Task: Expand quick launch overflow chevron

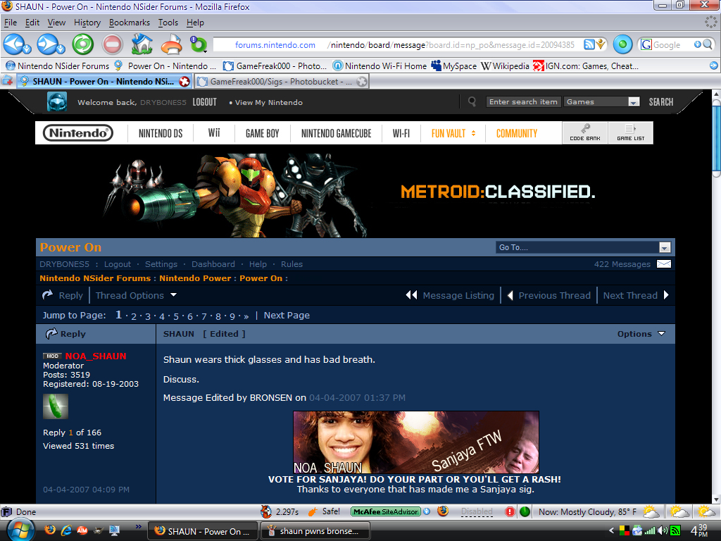Action: click(139, 527)
